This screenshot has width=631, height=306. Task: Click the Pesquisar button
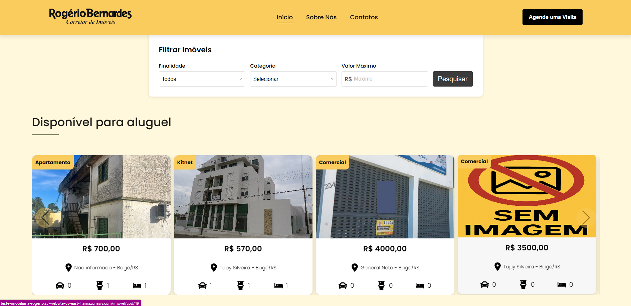[x=452, y=79]
